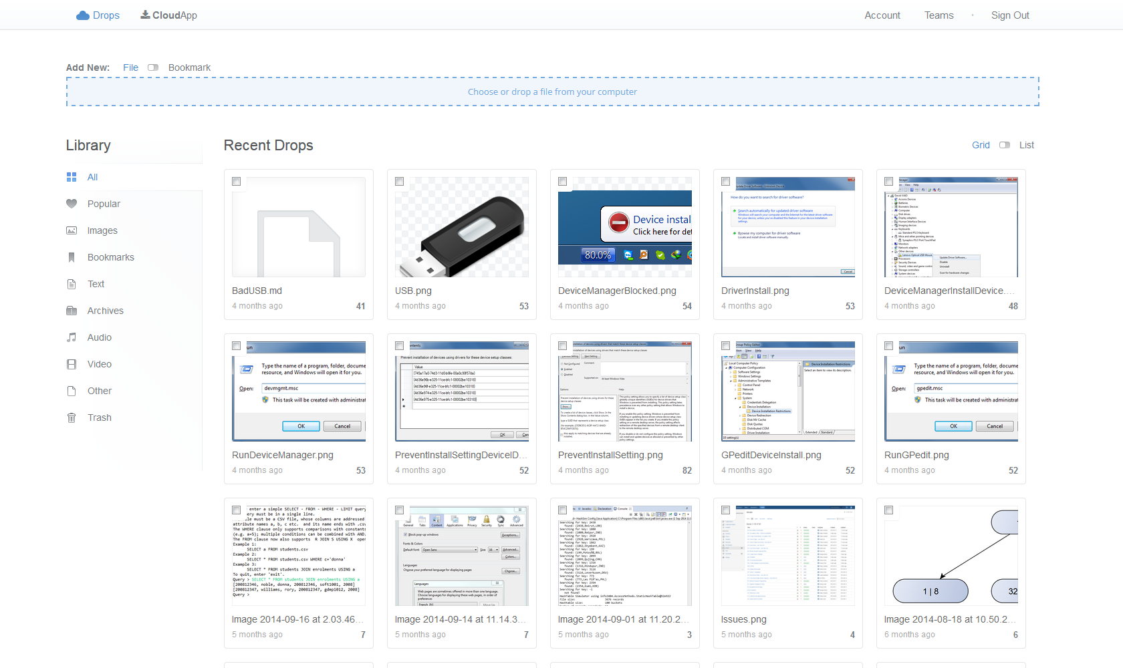Image resolution: width=1123 pixels, height=668 pixels.
Task: Click the CloudApp download icon
Action: click(x=144, y=14)
